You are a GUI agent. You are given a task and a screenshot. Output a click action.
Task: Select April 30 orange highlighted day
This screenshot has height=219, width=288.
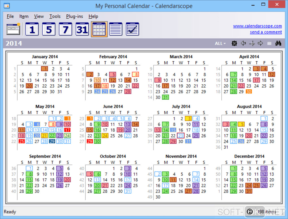pyautogui.click(x=248, y=92)
